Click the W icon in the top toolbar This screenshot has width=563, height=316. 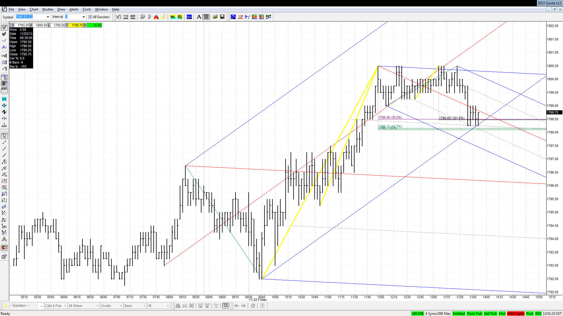coord(261,17)
